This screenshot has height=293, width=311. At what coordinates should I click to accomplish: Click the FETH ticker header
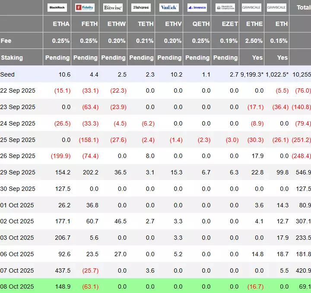pyautogui.click(x=89, y=24)
